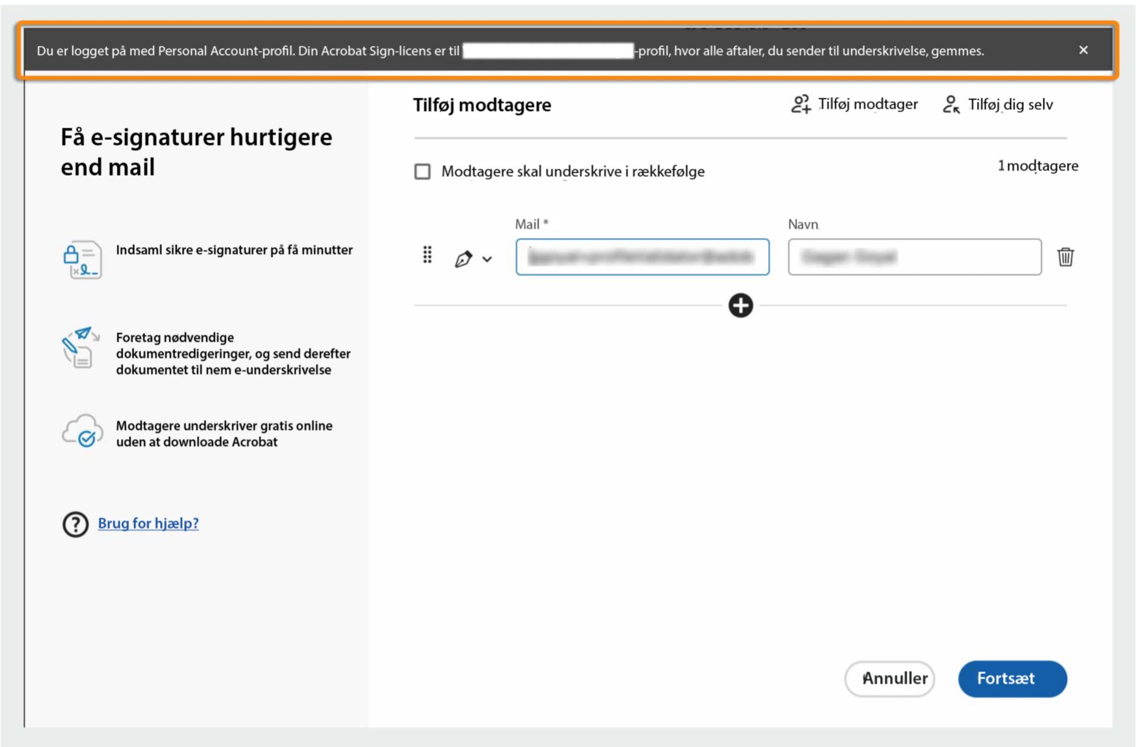The width and height of the screenshot is (1136, 747).
Task: Click the document editing pen icon in the sidebar
Action: 80,348
